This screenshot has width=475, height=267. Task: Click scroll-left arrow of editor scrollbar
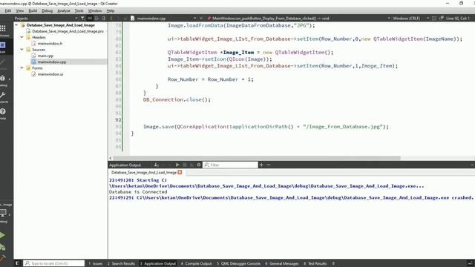tap(111, 158)
